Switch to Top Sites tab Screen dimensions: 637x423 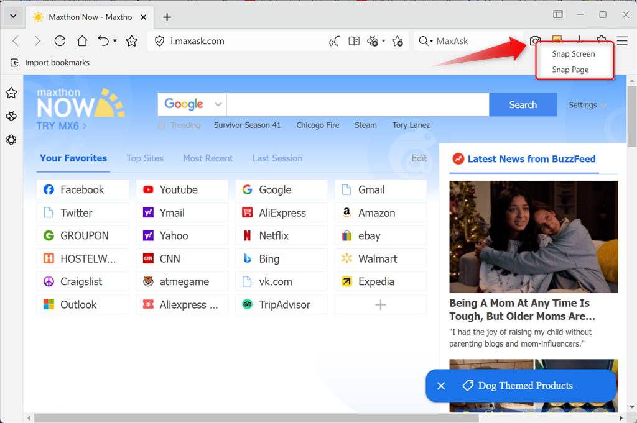click(x=145, y=158)
